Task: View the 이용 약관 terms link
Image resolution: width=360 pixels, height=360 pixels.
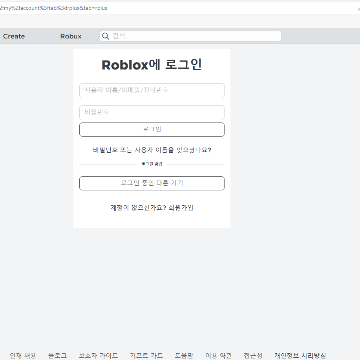Action: (219, 356)
